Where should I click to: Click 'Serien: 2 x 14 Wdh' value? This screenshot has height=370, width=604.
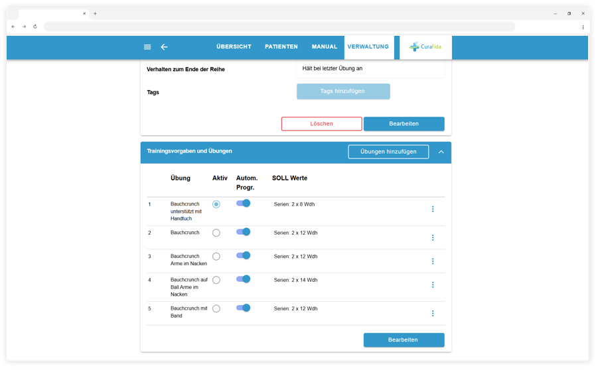pyautogui.click(x=295, y=280)
